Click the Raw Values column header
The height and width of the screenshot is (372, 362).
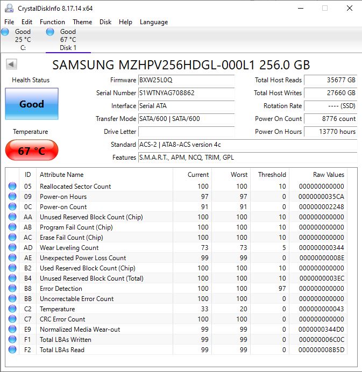(328, 175)
